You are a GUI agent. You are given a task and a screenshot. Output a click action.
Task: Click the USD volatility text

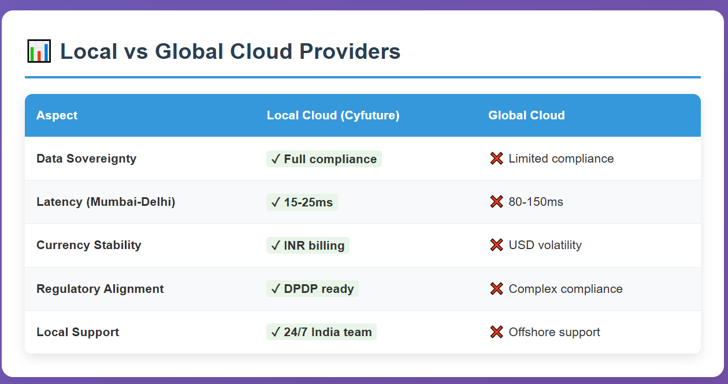coord(545,245)
